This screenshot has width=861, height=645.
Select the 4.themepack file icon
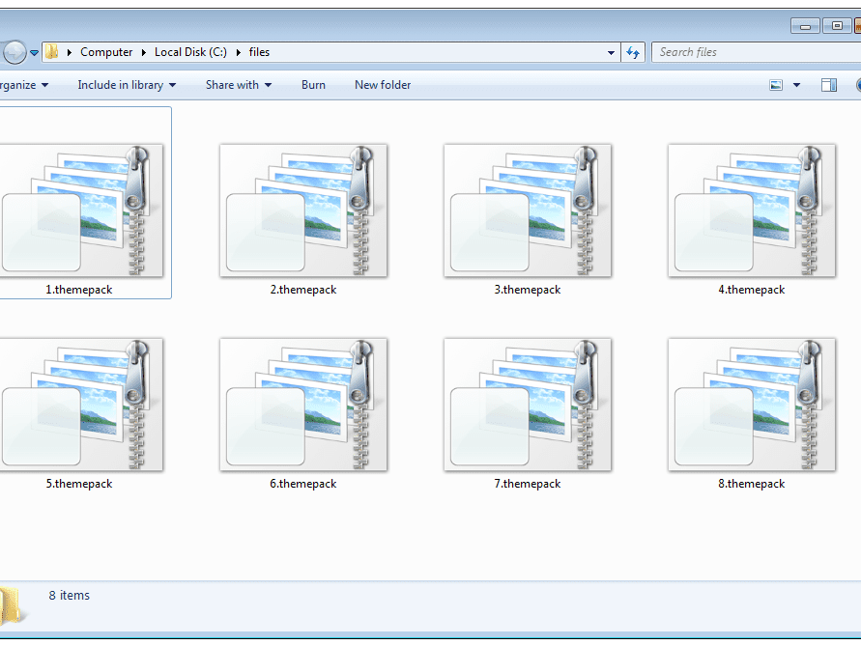[x=751, y=210]
